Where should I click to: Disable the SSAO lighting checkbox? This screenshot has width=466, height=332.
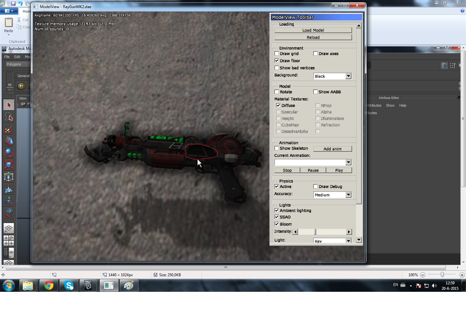(x=277, y=217)
